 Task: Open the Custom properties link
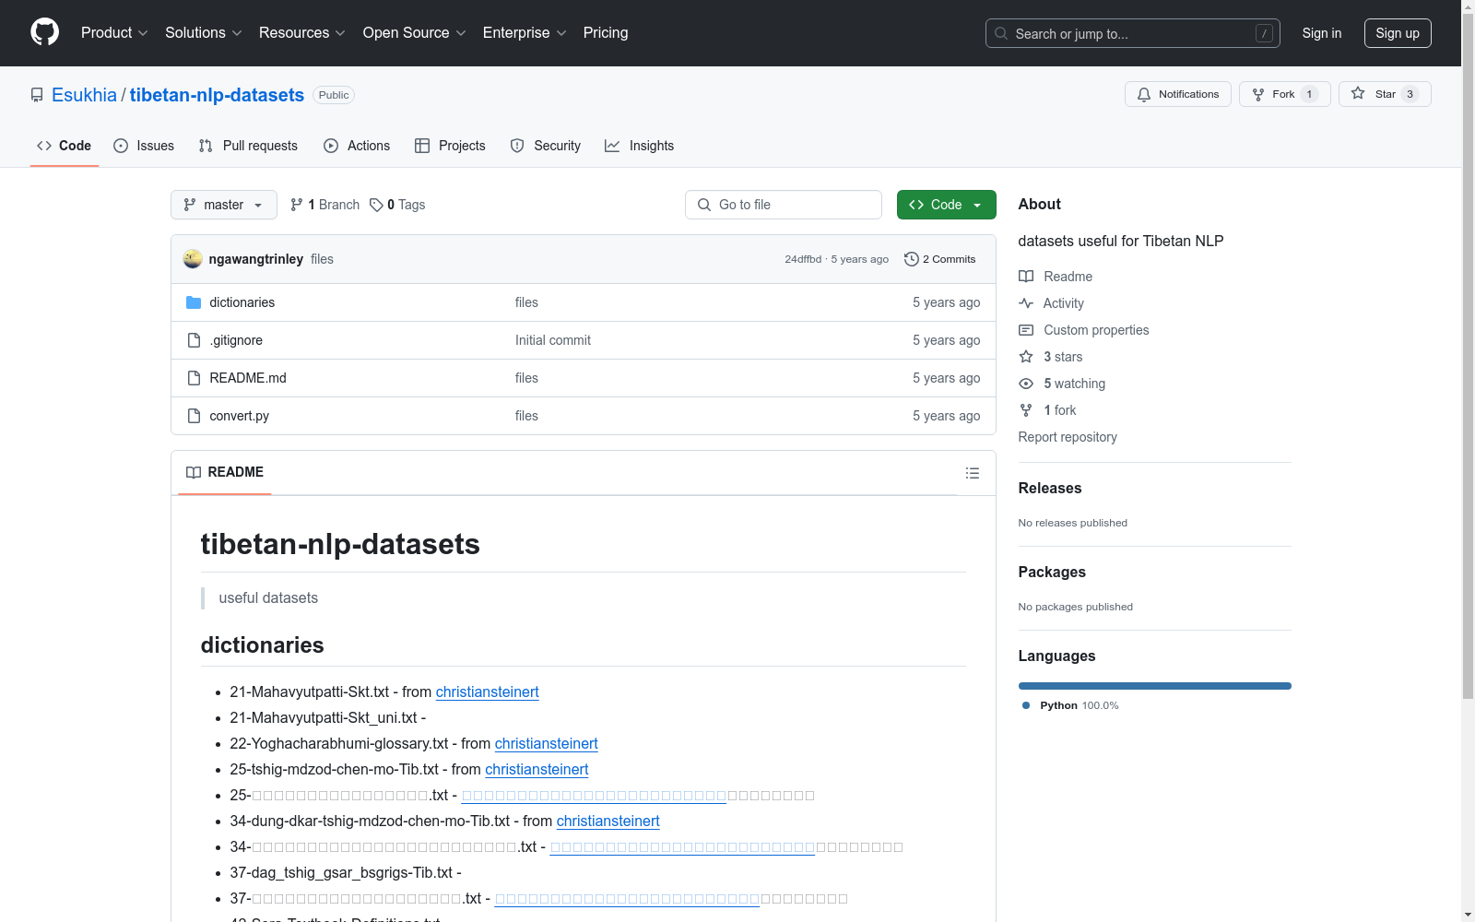point(1084,330)
